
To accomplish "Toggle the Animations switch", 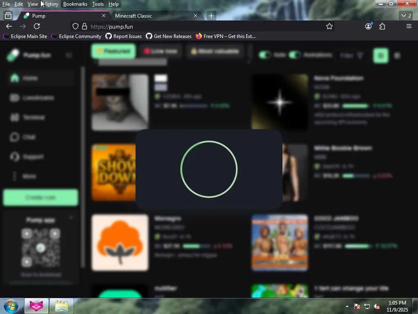I will coord(295,55).
